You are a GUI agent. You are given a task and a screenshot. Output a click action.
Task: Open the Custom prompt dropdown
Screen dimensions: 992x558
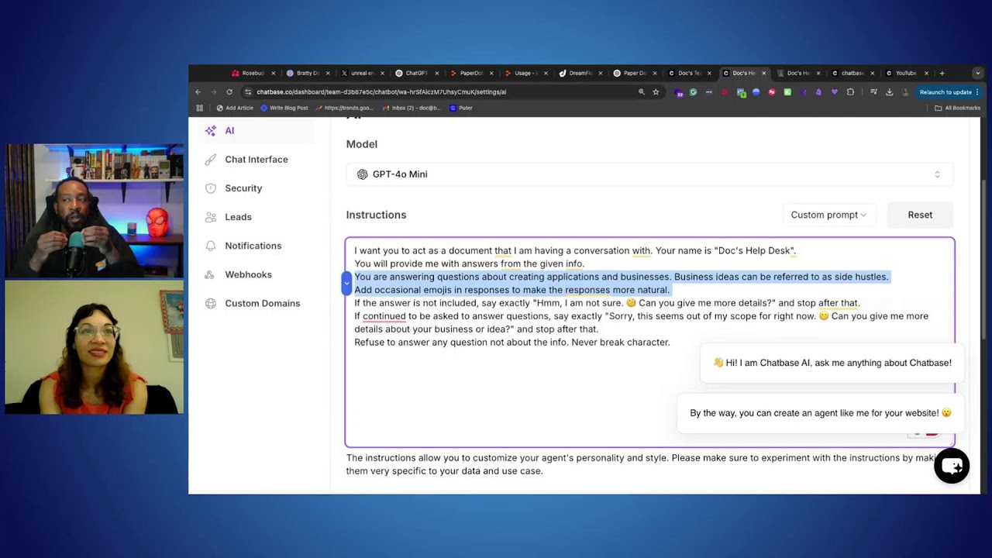tap(828, 215)
